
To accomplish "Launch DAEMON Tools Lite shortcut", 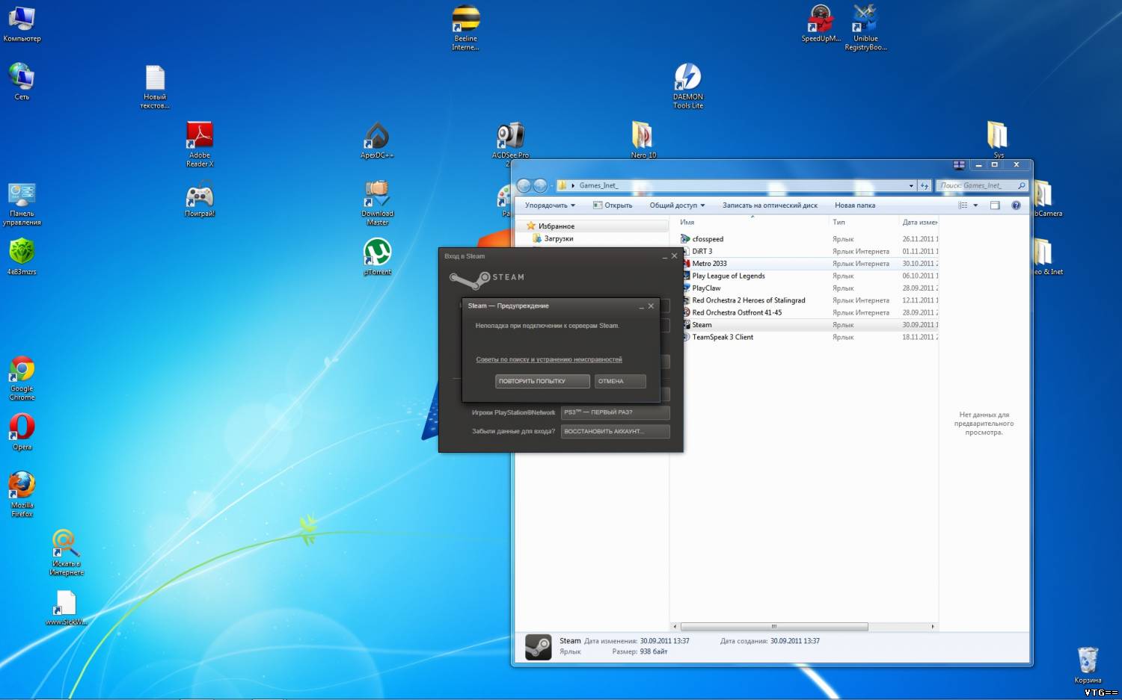I will click(x=687, y=86).
